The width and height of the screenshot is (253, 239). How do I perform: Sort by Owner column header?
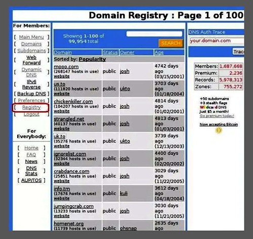pos(127,52)
